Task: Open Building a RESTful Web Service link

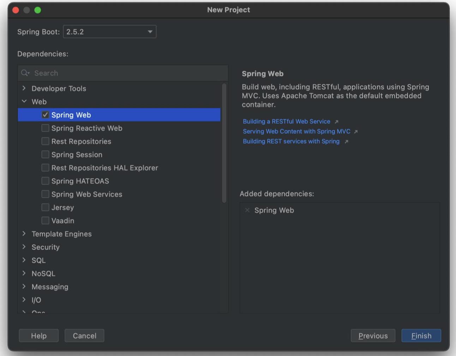Action: pyautogui.click(x=287, y=121)
